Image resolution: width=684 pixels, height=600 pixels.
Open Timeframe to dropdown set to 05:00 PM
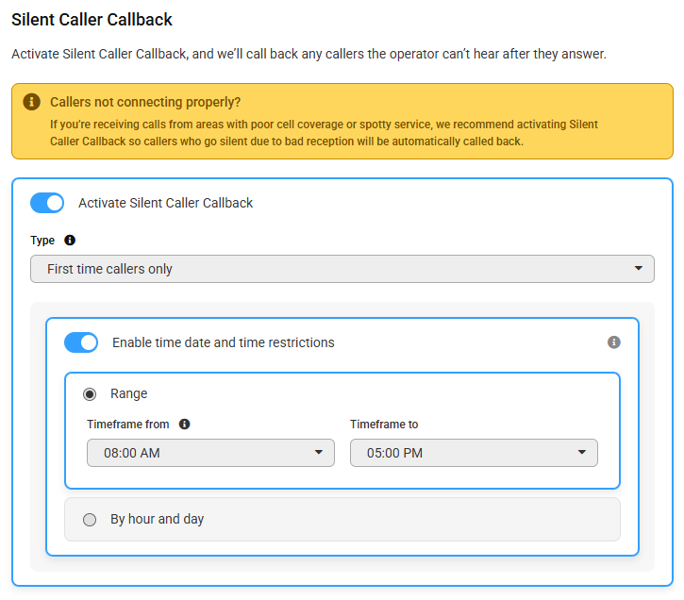(x=474, y=453)
